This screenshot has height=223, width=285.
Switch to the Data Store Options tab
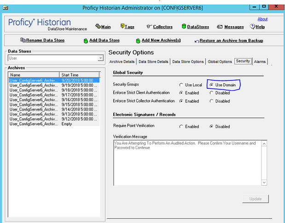point(188,62)
